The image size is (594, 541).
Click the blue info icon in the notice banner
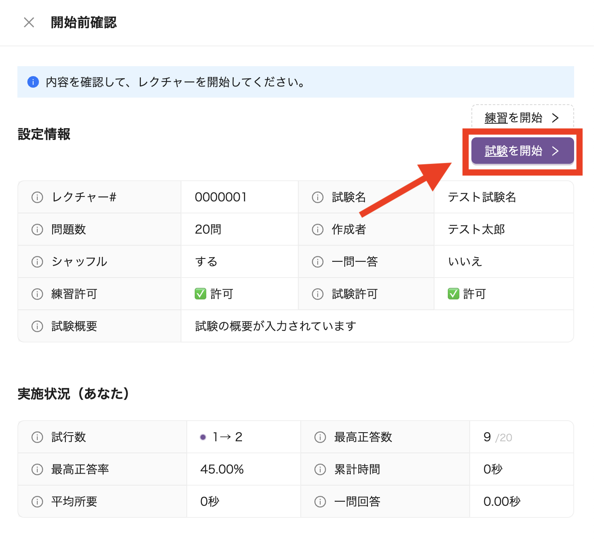point(33,82)
